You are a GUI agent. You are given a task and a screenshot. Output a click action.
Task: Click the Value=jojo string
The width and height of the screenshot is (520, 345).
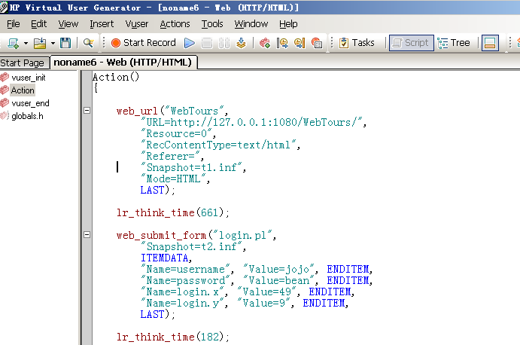pos(281,269)
